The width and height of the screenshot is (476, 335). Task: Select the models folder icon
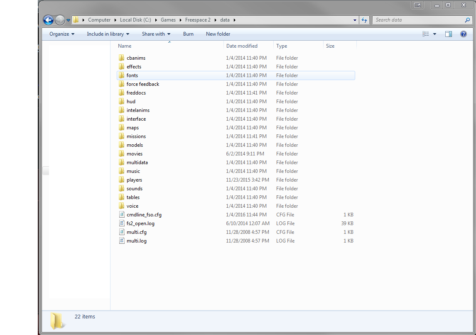coord(121,145)
